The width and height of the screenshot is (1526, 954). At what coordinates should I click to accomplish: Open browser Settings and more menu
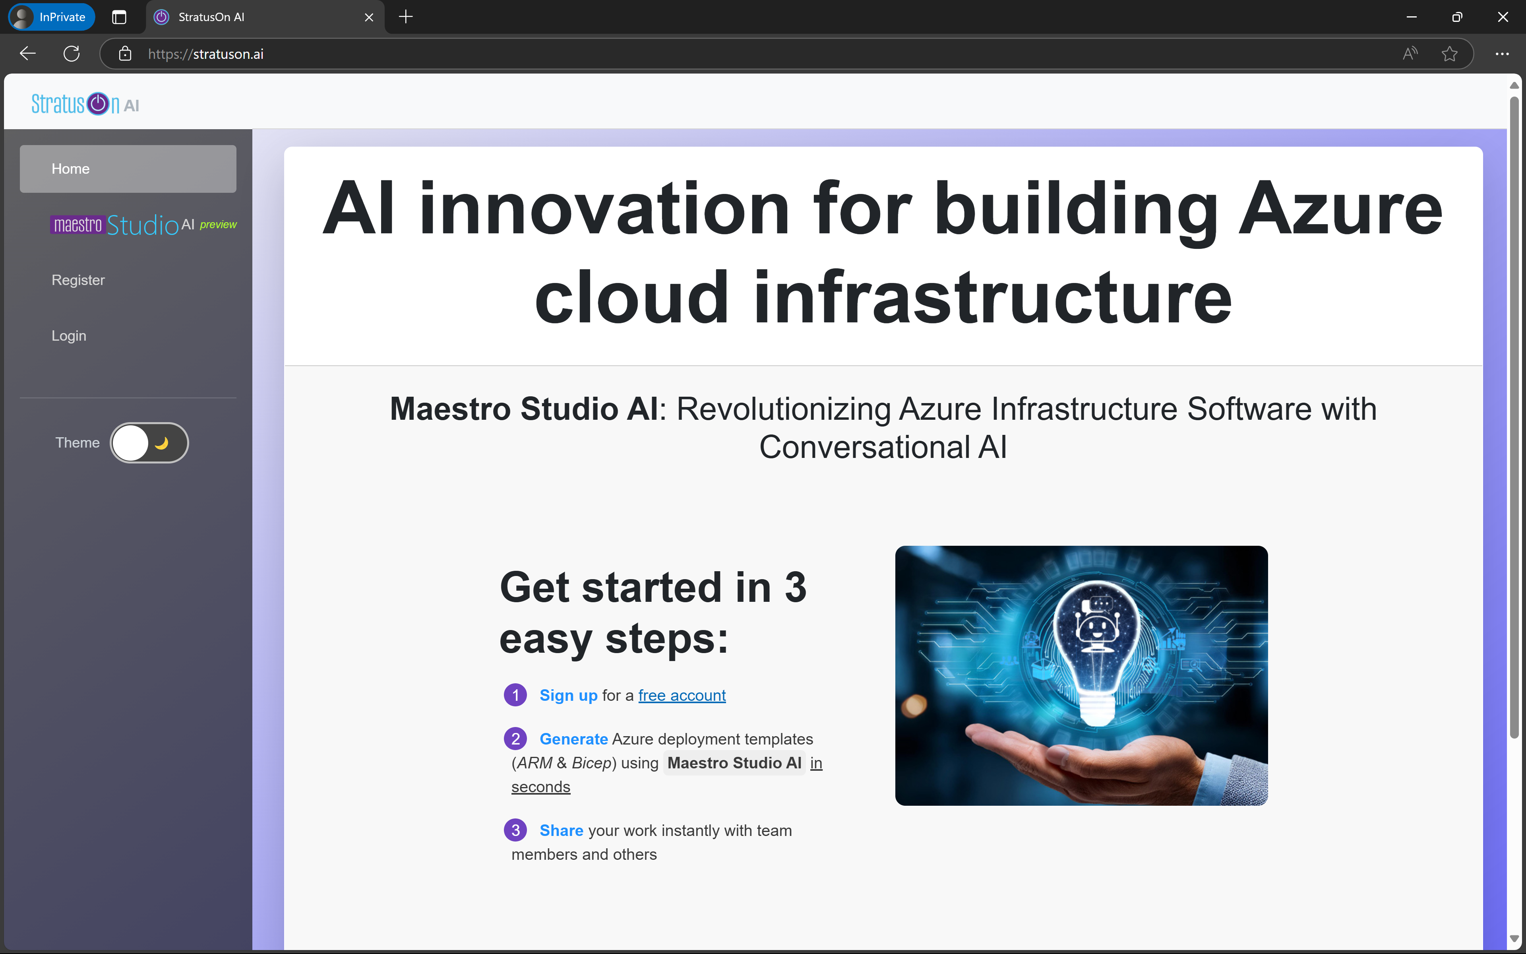tap(1502, 54)
